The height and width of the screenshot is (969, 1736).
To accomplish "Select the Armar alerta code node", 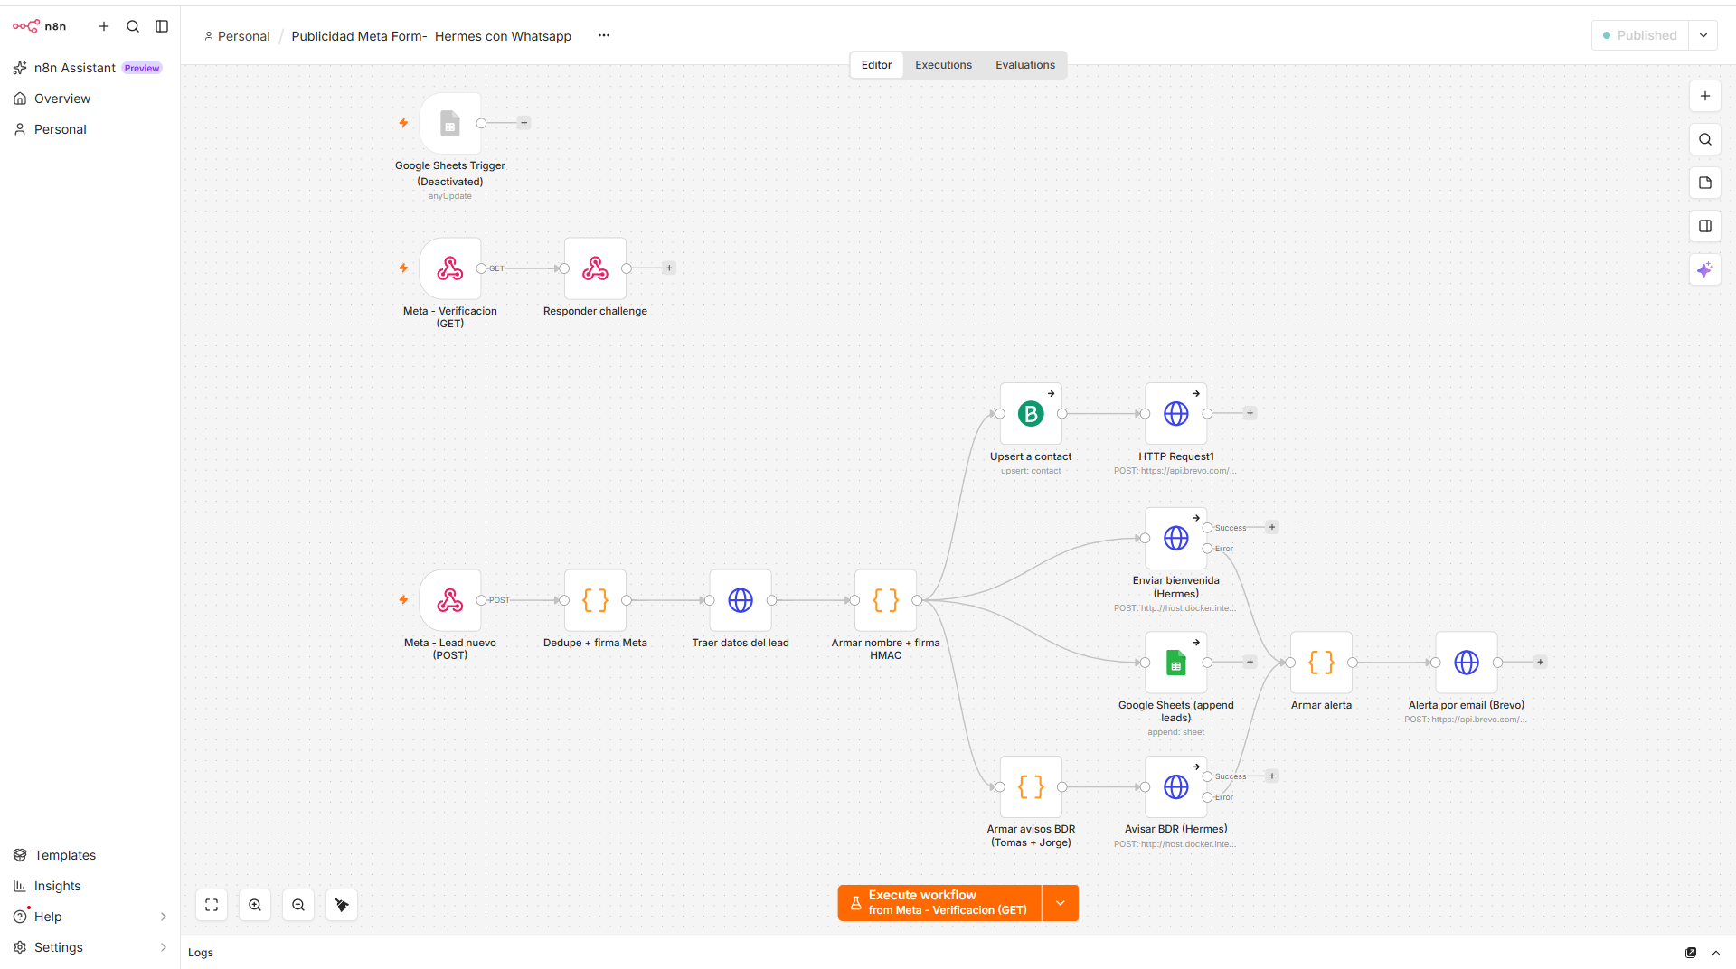I will coord(1321,663).
